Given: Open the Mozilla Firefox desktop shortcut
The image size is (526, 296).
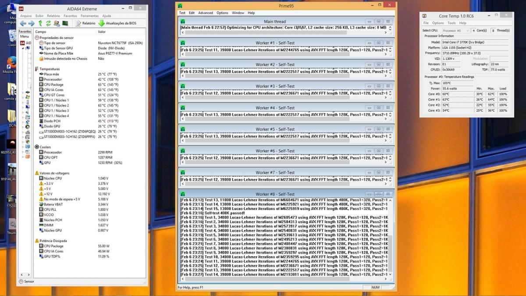Looking at the screenshot, I should 11,64.
